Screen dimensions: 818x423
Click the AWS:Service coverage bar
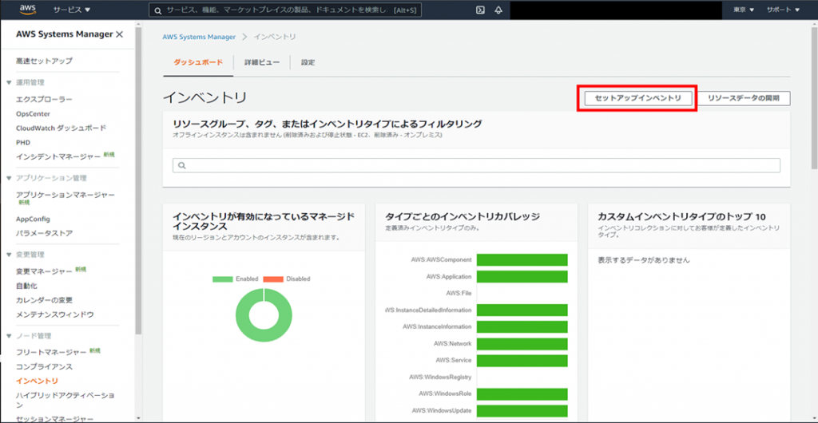[522, 361]
